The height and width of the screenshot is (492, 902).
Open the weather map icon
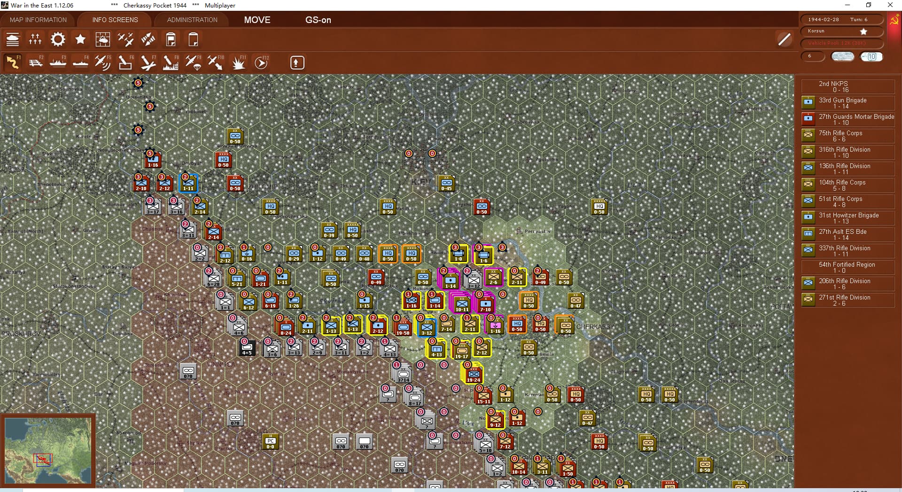[x=103, y=39]
